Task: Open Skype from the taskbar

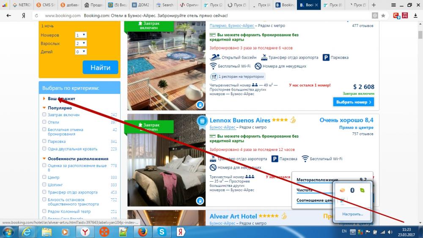Action: tap(161, 232)
